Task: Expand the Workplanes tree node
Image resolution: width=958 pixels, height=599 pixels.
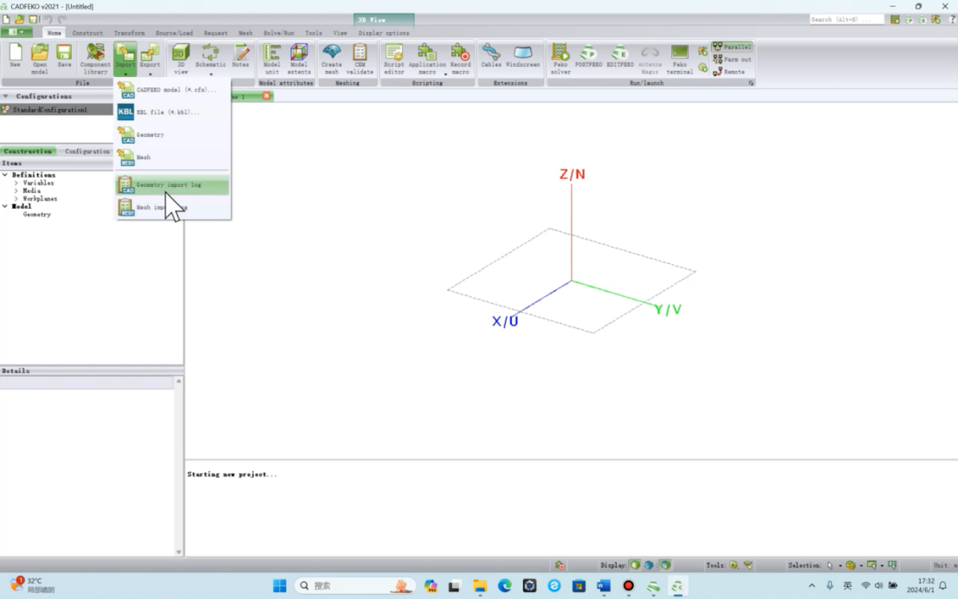Action: pyautogui.click(x=16, y=199)
